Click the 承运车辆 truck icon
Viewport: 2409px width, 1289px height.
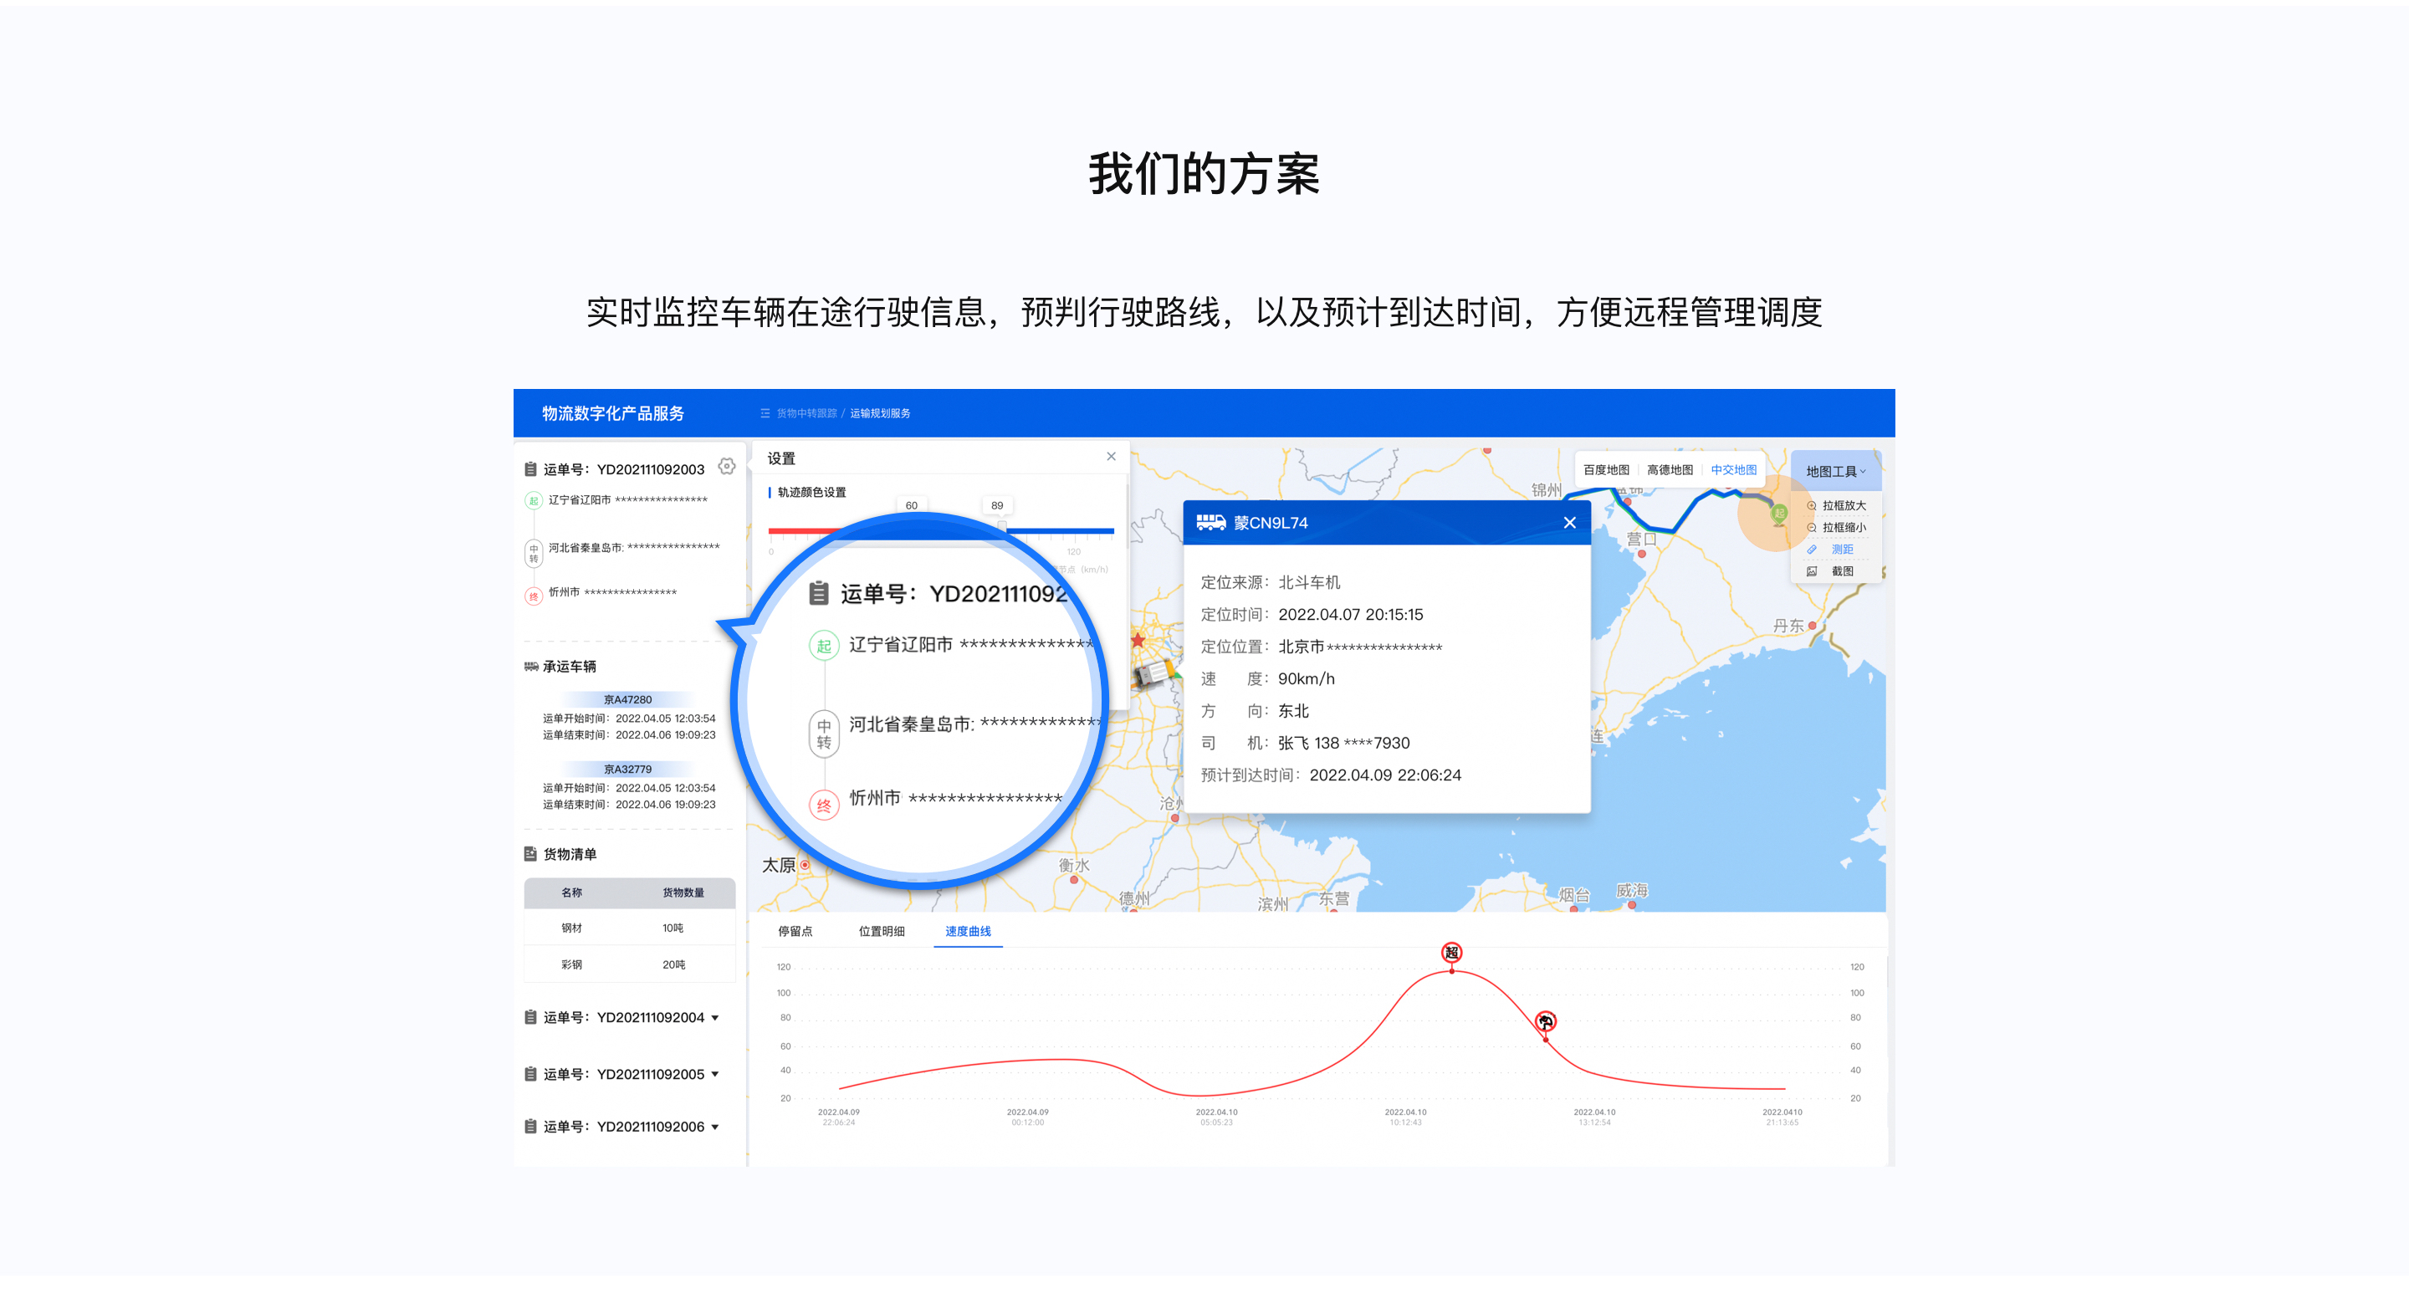(531, 666)
